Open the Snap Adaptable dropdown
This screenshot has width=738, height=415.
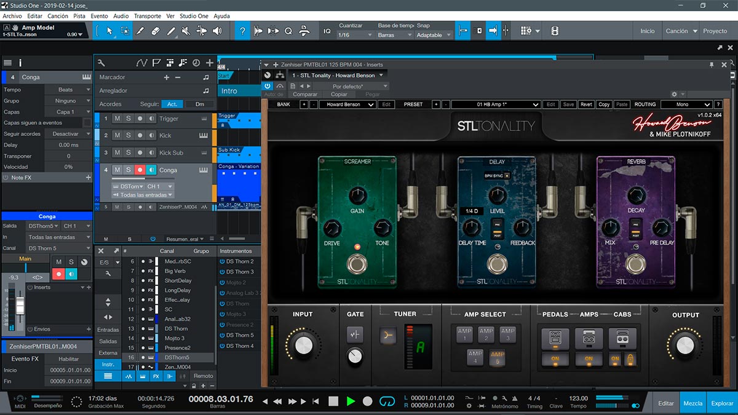pos(434,35)
